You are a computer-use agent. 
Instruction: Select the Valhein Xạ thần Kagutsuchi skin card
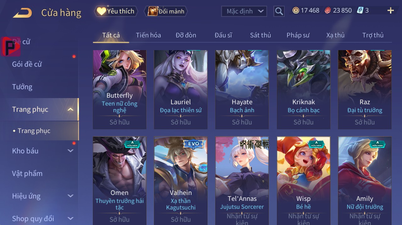point(181,181)
